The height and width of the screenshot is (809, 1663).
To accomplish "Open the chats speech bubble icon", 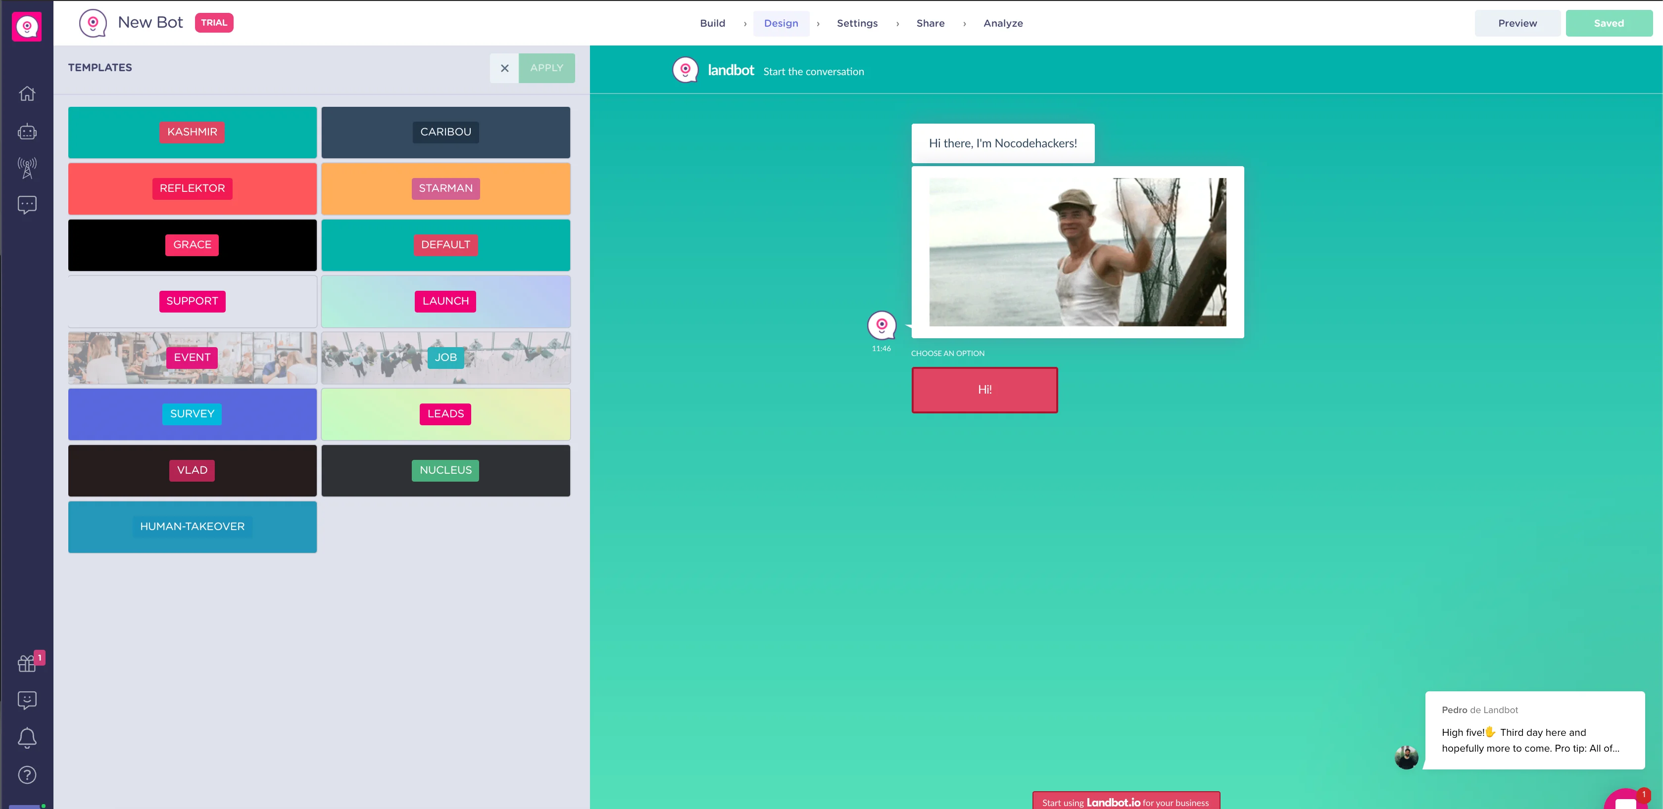I will click(x=26, y=205).
